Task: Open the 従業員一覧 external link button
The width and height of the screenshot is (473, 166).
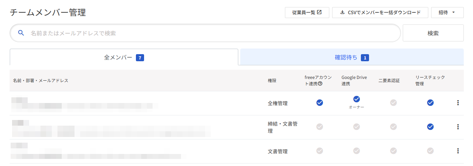Action: pos(307,12)
